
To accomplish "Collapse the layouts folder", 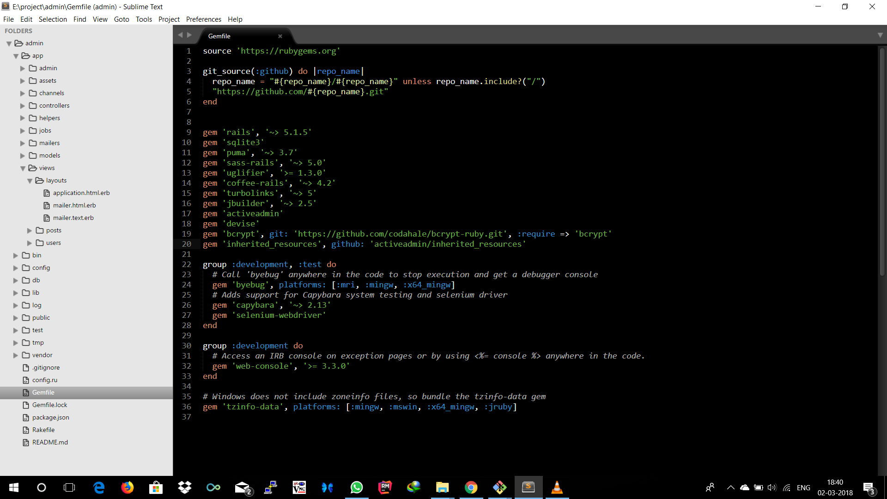I will pos(30,180).
